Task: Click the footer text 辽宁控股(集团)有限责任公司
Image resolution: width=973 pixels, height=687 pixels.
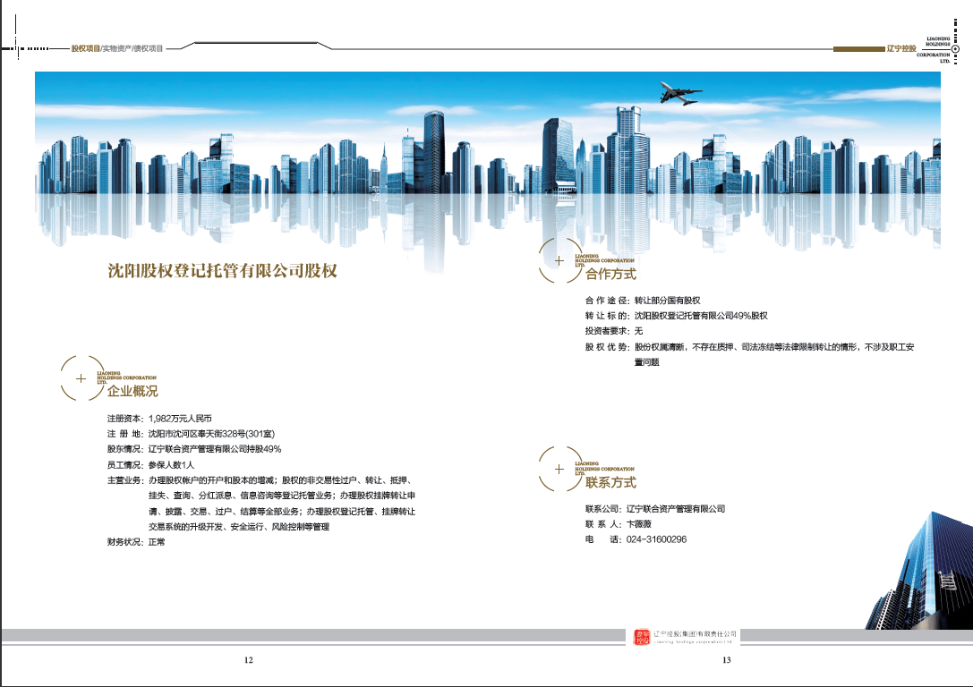Action: (x=695, y=634)
